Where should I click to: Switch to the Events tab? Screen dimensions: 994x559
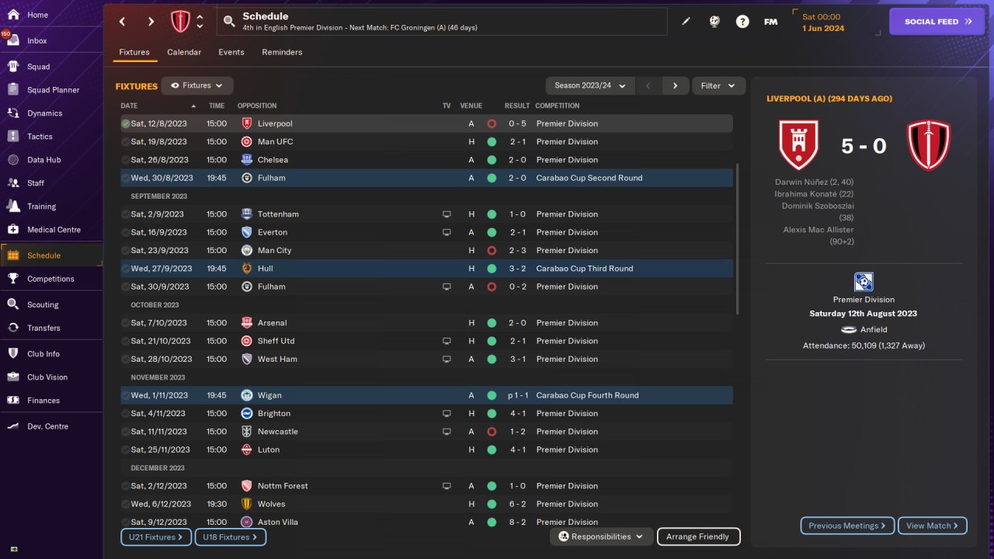click(x=231, y=52)
